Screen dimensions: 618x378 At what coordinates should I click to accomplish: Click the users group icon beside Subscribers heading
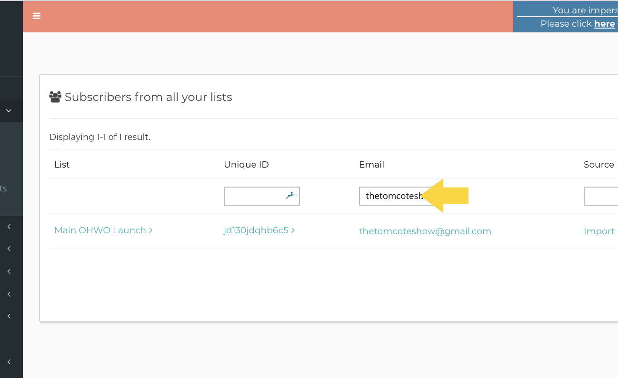coord(55,97)
